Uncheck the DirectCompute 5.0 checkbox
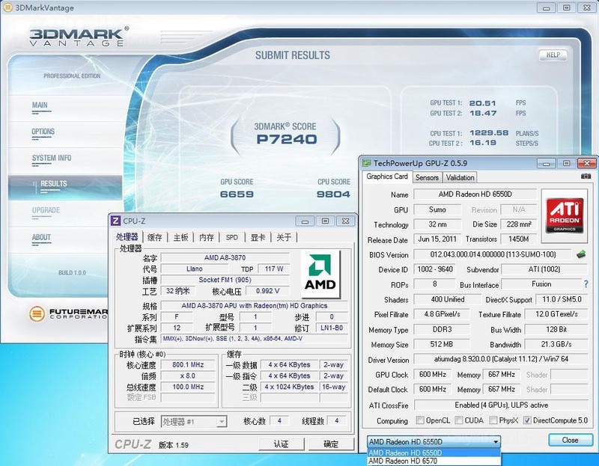The image size is (599, 466). 527,420
